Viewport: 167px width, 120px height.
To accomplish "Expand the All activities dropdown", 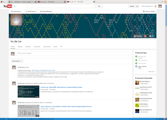I will (17, 61).
